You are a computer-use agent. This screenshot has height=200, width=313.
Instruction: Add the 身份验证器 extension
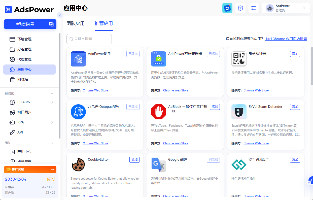(x=295, y=54)
